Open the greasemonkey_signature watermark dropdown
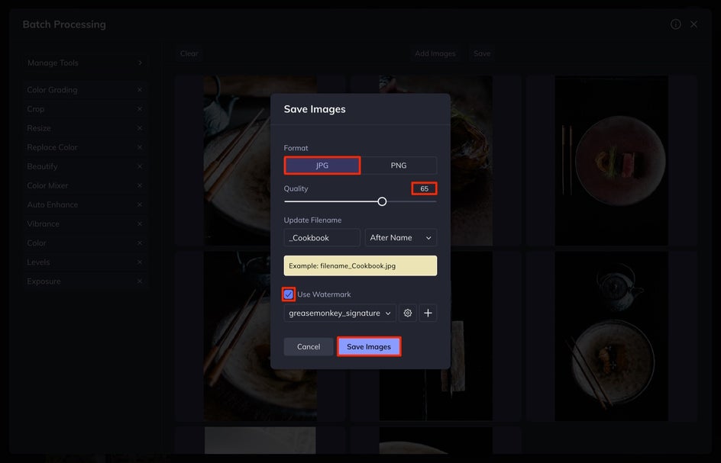The image size is (721, 463). 340,313
